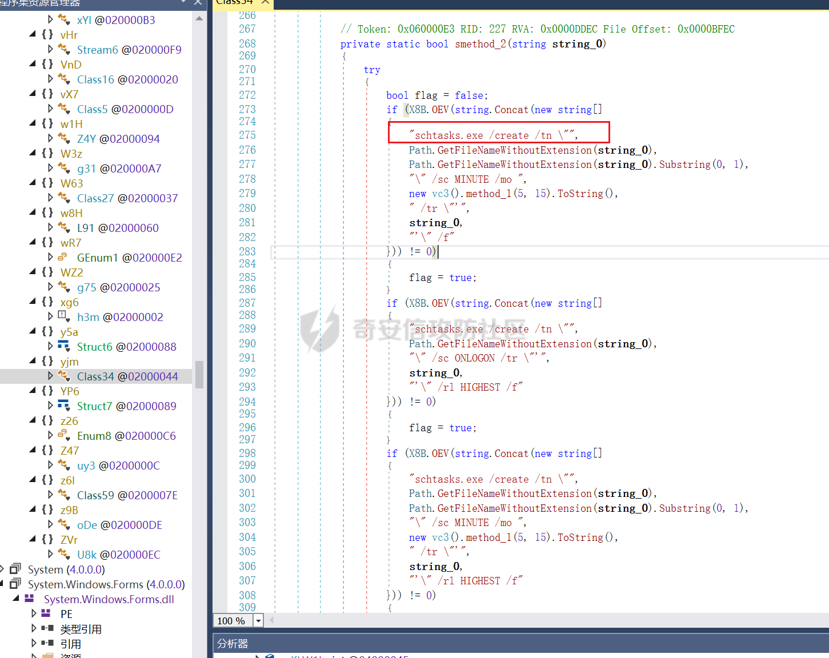Image resolution: width=829 pixels, height=658 pixels.
Task: Expand the PE node under System.Windows.Forms.dll
Action: (x=34, y=613)
